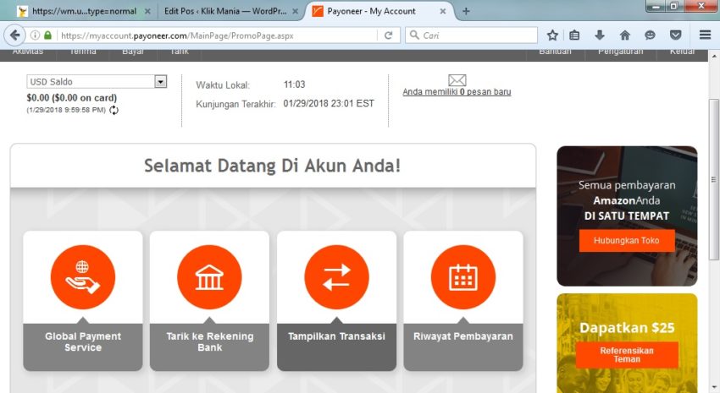
Task: Open the downloads arrow icon
Action: click(599, 35)
